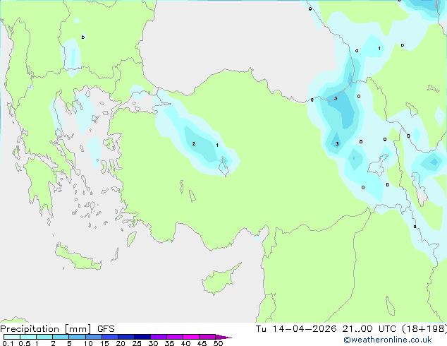
Task: Click the 25–30 mm dark navy legend box
Action: click(x=142, y=337)
